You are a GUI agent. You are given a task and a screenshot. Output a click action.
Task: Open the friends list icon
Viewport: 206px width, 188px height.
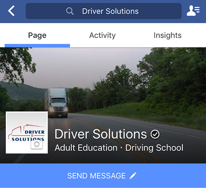coord(193,11)
